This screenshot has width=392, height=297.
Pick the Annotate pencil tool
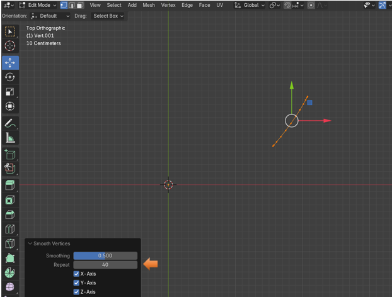(10, 123)
